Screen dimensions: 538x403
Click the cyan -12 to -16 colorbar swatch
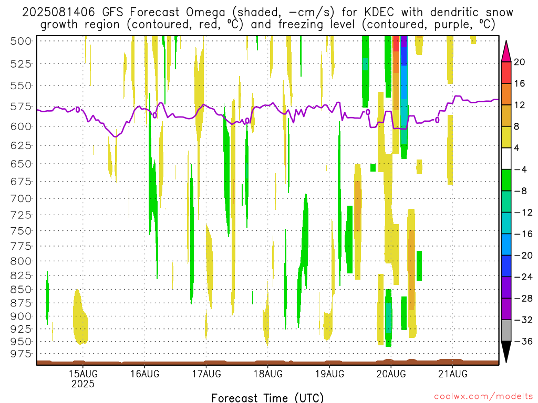(x=506, y=223)
